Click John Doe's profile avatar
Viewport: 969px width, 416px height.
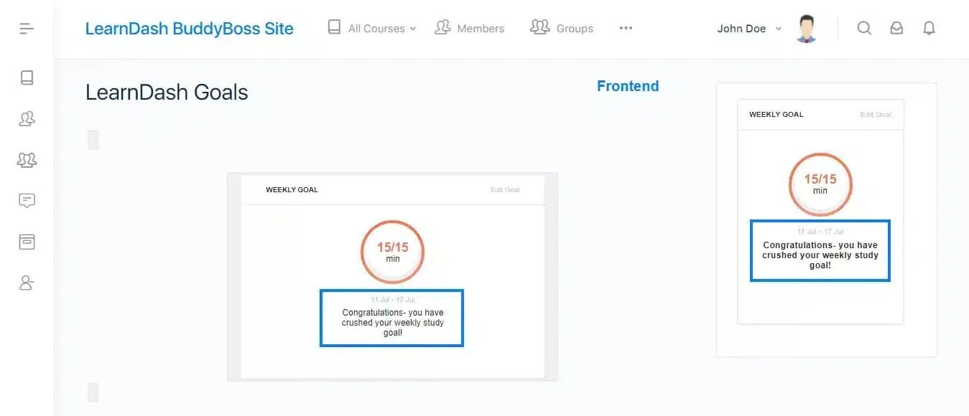click(x=807, y=29)
